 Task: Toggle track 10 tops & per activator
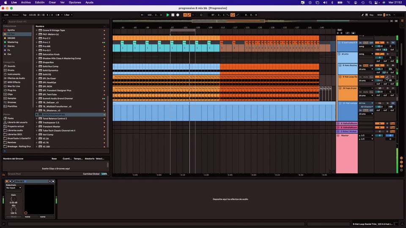(x=380, y=88)
